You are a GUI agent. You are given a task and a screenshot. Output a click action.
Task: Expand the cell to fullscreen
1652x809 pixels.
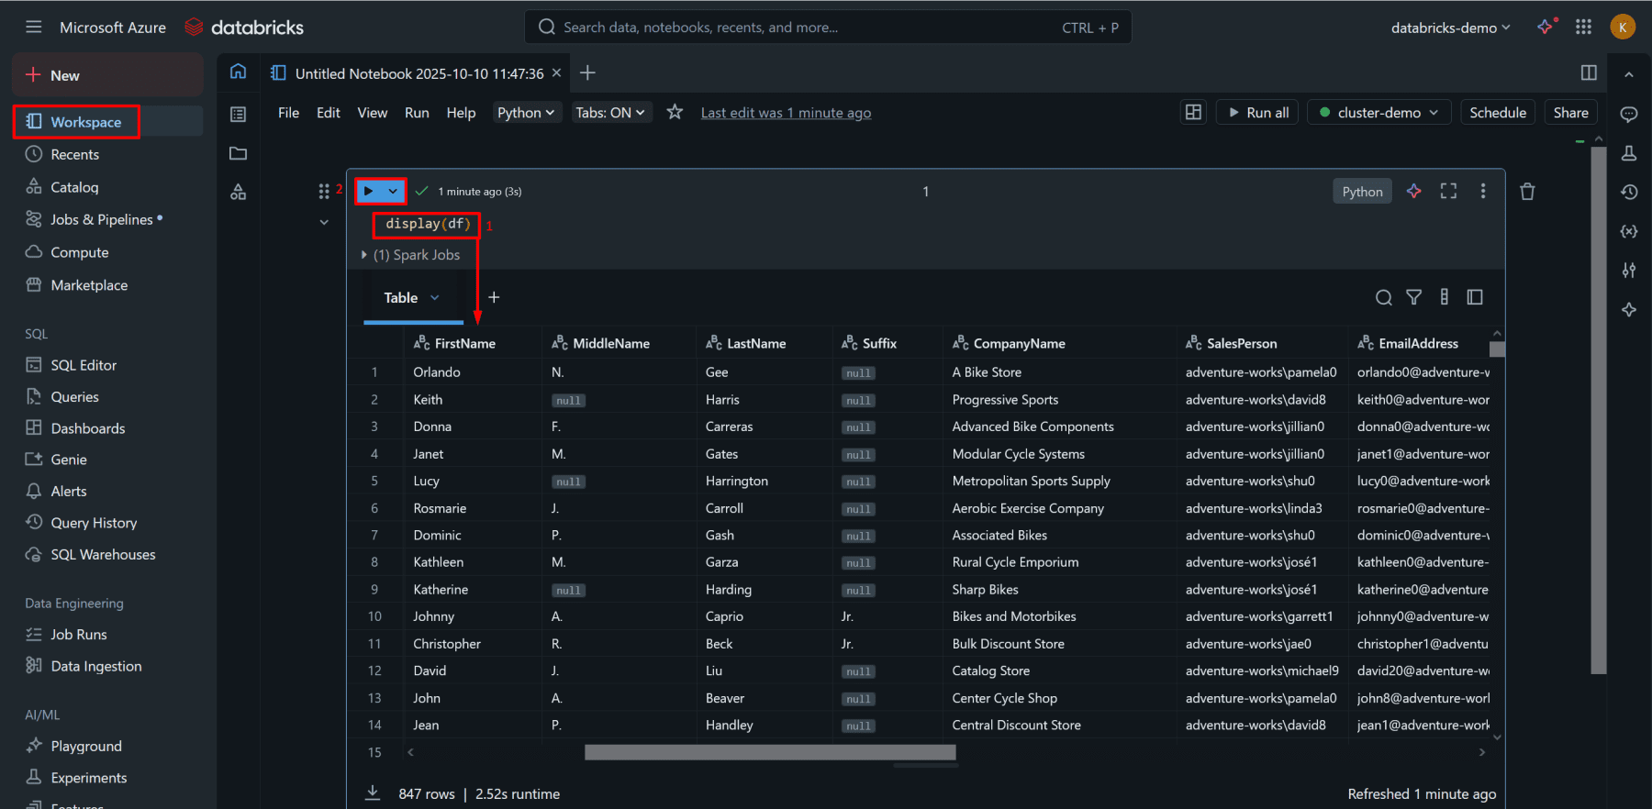point(1448,191)
